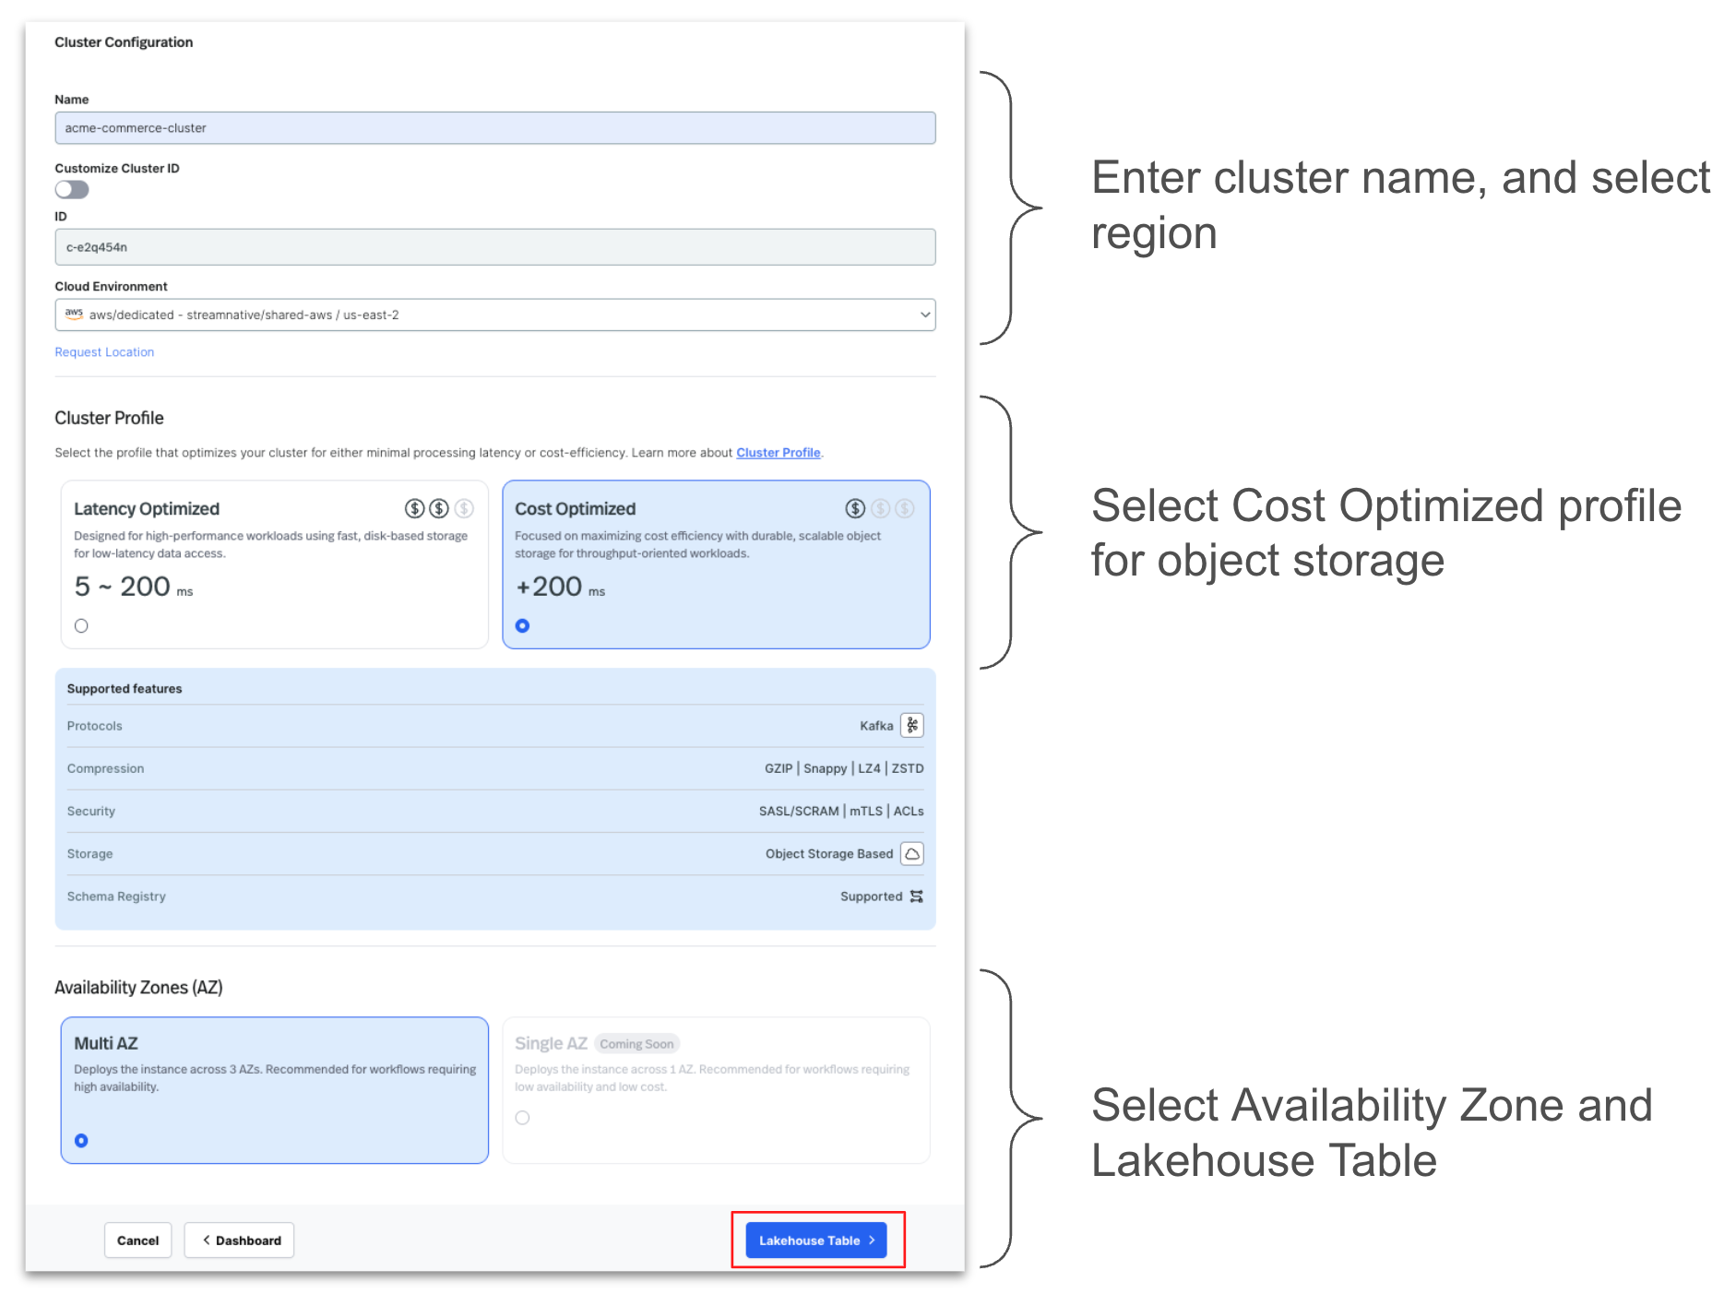1736x1306 pixels.
Task: Select the Multi AZ radio button
Action: [81, 1141]
